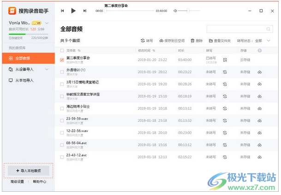Expand the Vonia Wo... account menu
Viewport: 281px width, 195px height.
[x=47, y=23]
